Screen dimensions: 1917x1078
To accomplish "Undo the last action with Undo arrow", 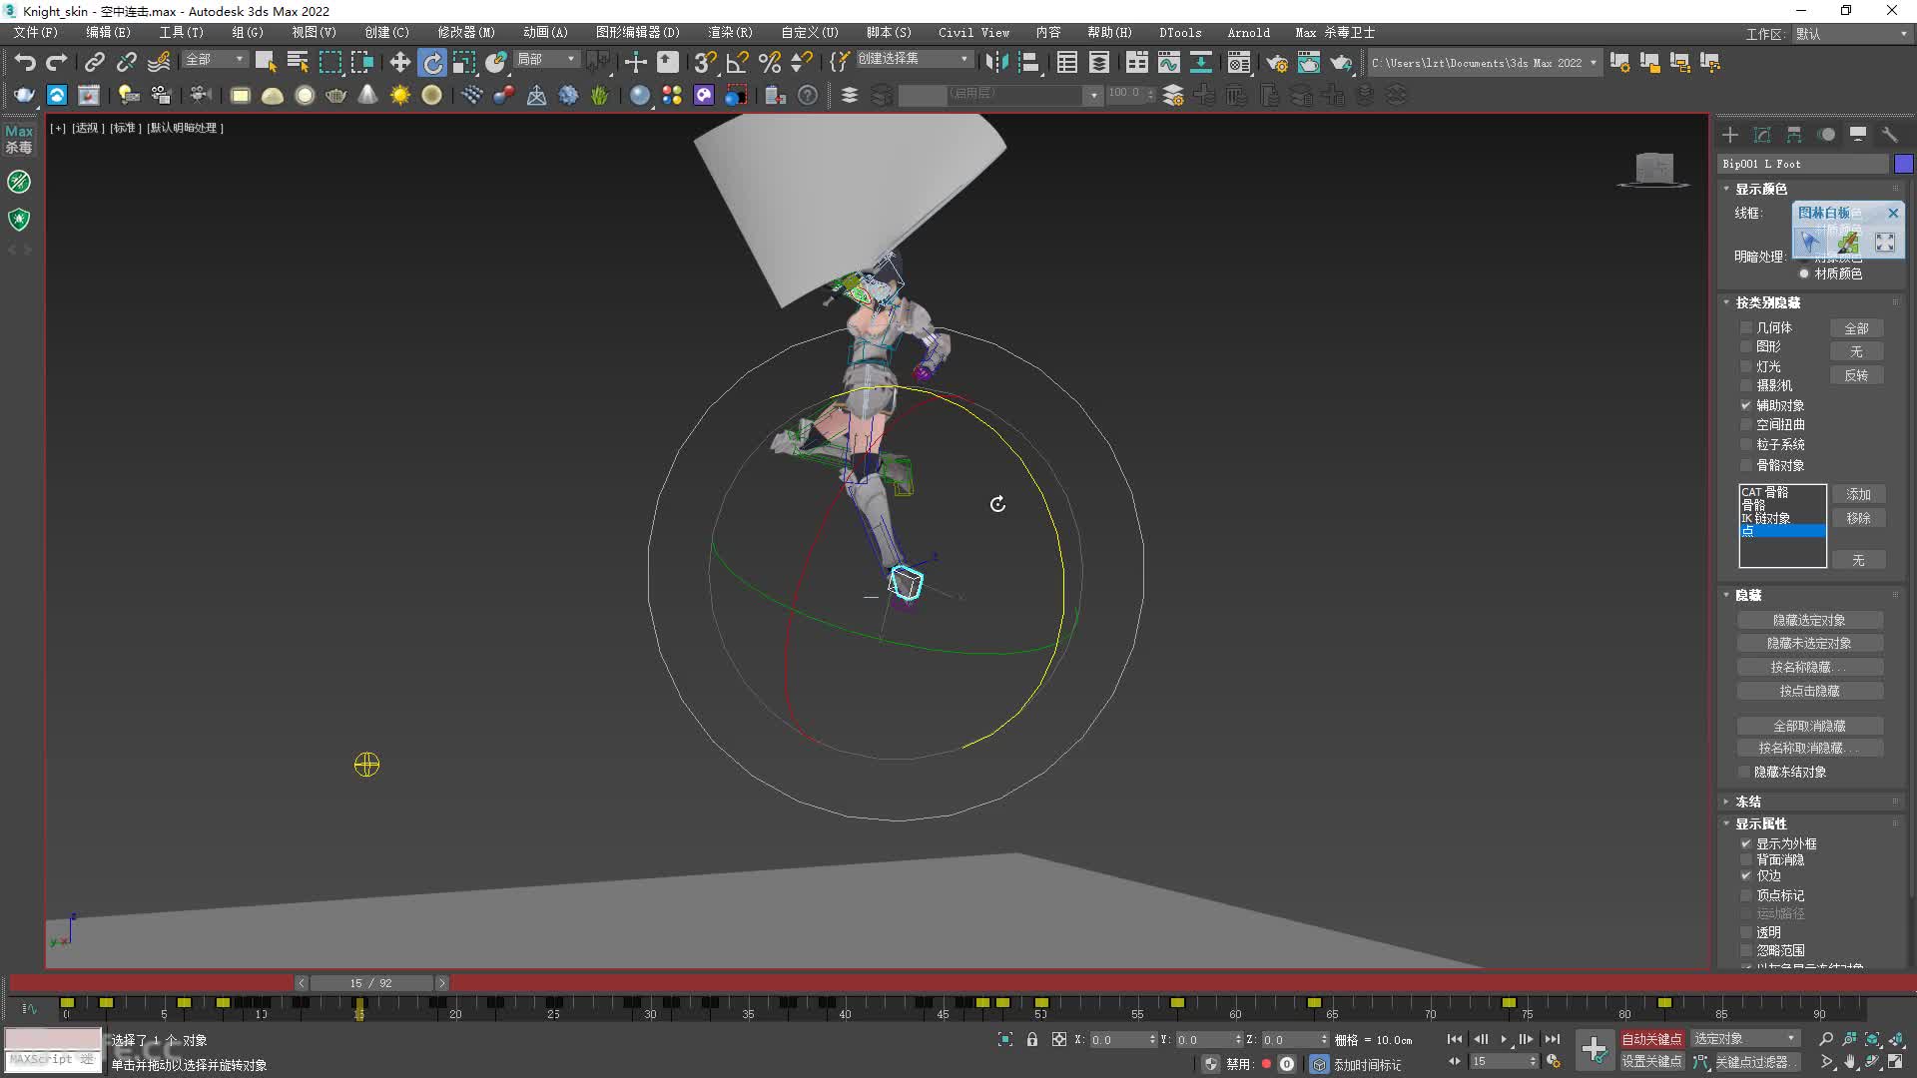I will pos(25,62).
